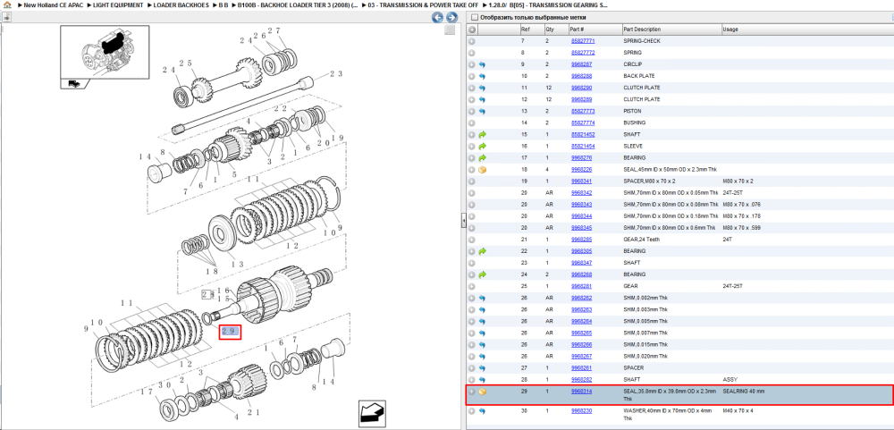
Task: Open part number 9968347 link
Action: pos(582,263)
